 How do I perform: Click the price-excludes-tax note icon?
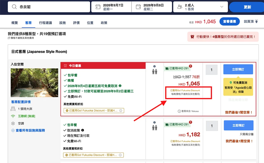coord(9,38)
